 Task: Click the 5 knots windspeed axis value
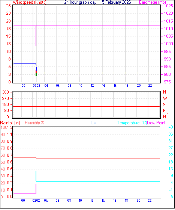[9, 66]
